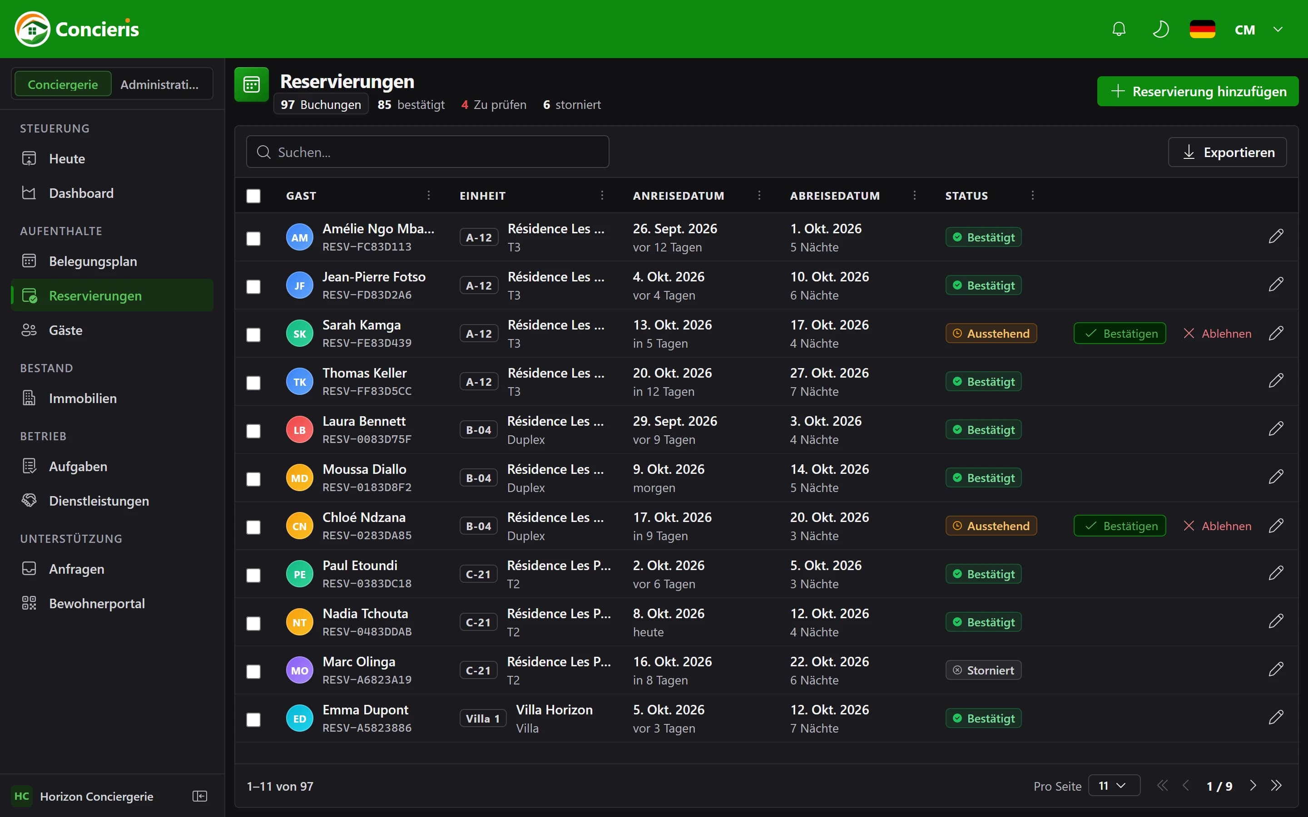Select all reservations header checkbox
The image size is (1308, 817).
coord(253,196)
